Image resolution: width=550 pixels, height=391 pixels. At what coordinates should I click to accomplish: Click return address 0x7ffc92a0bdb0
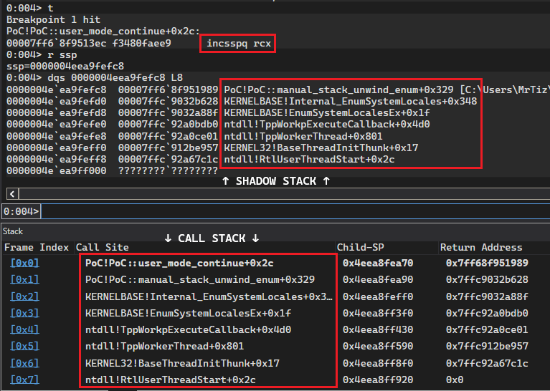click(x=487, y=313)
